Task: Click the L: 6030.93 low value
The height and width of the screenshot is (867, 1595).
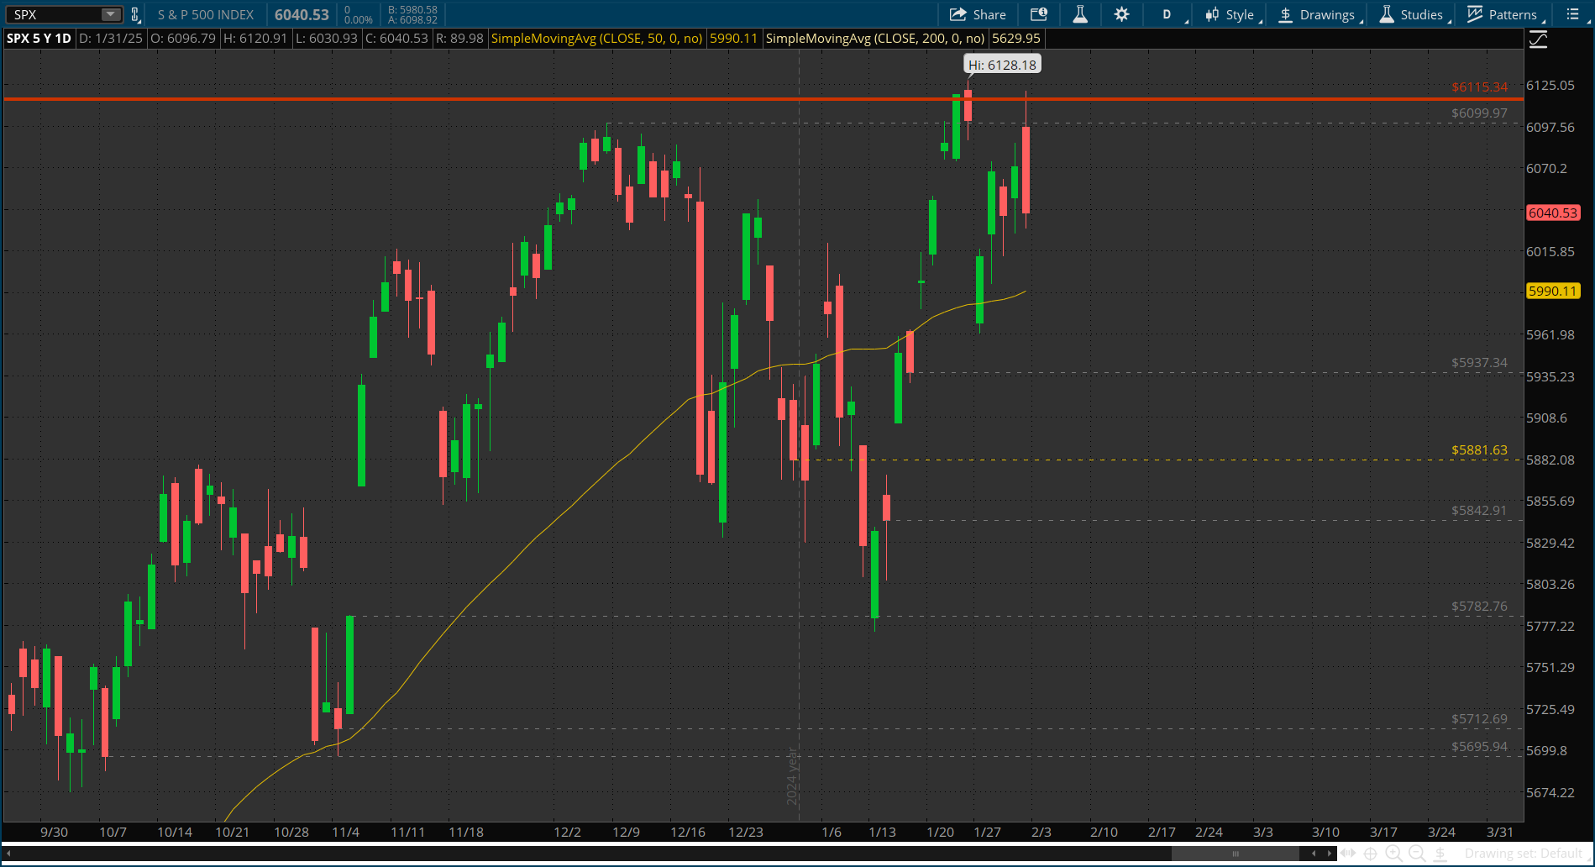Action: 326,38
